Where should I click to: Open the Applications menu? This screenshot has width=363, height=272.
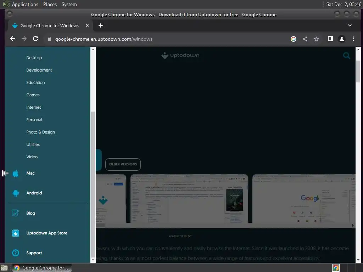tap(25, 4)
